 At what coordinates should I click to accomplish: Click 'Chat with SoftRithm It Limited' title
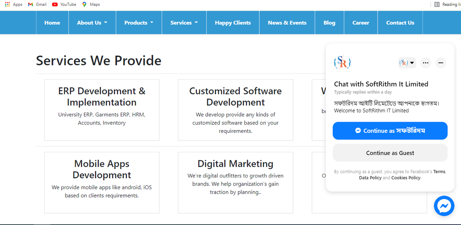point(381,84)
